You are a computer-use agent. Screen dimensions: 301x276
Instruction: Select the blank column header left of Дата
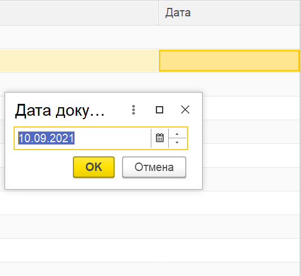[x=79, y=12]
